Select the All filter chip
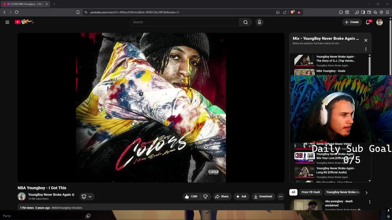The width and height of the screenshot is (392, 220). tap(293, 192)
